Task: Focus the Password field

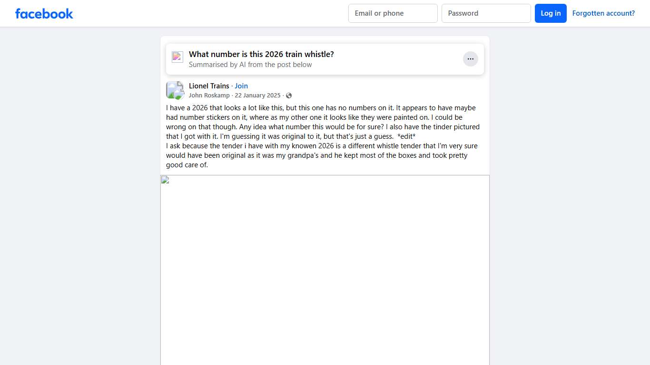Action: (x=486, y=13)
